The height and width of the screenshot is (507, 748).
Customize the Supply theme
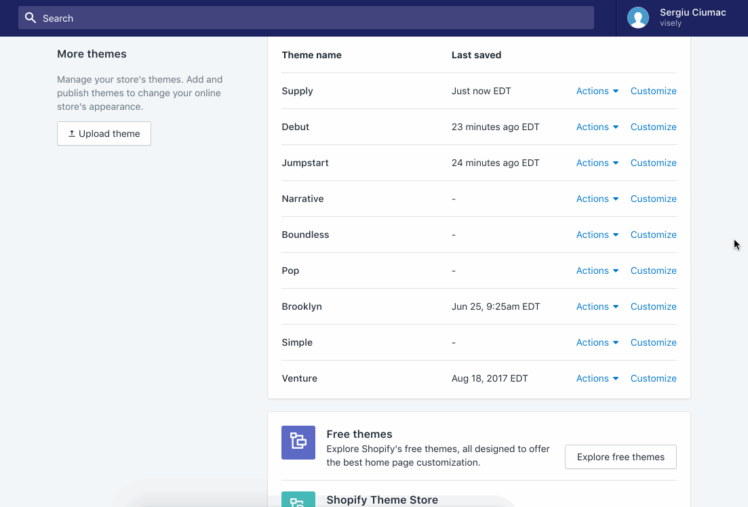pos(653,91)
